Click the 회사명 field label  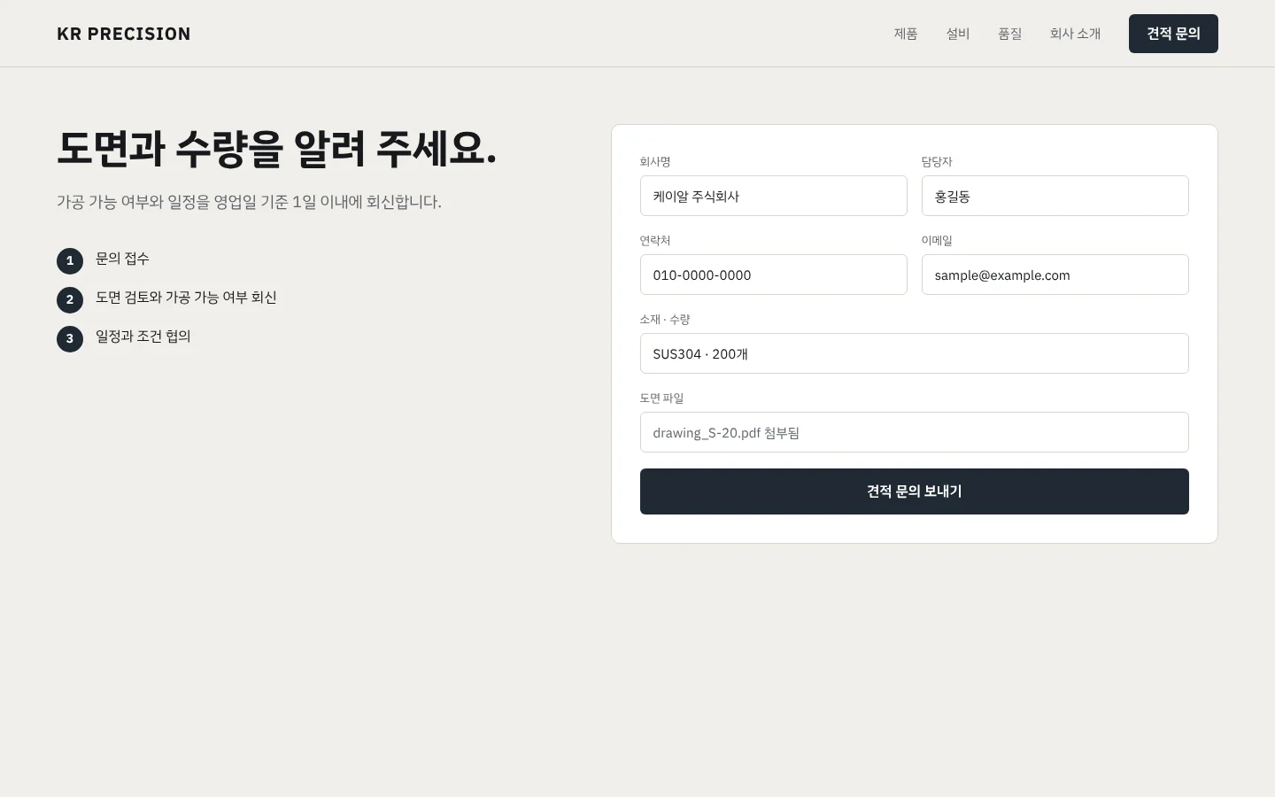click(655, 162)
